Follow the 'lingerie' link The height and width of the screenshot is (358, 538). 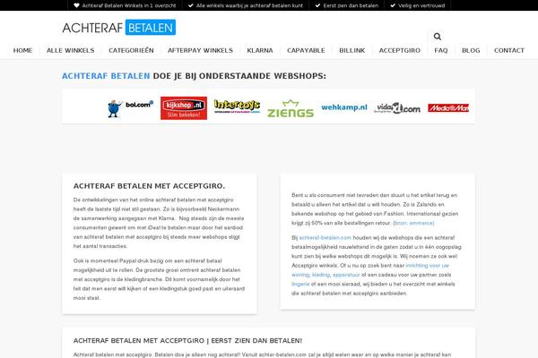pos(300,284)
